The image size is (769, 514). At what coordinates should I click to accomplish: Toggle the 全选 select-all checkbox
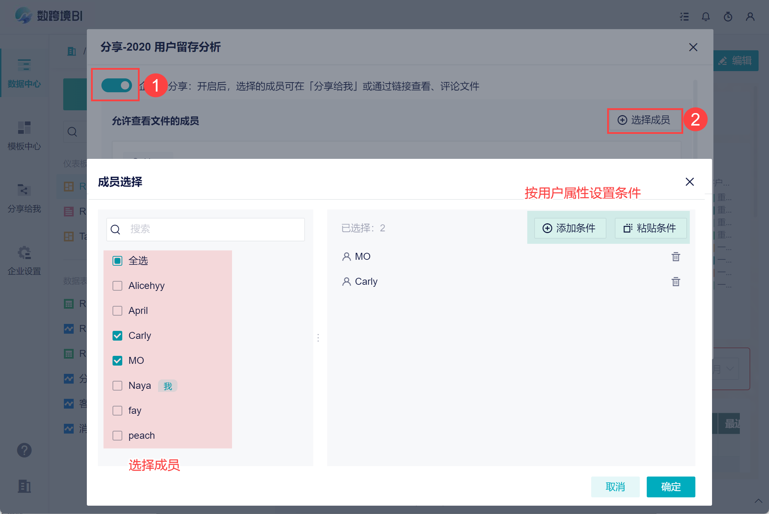click(117, 261)
